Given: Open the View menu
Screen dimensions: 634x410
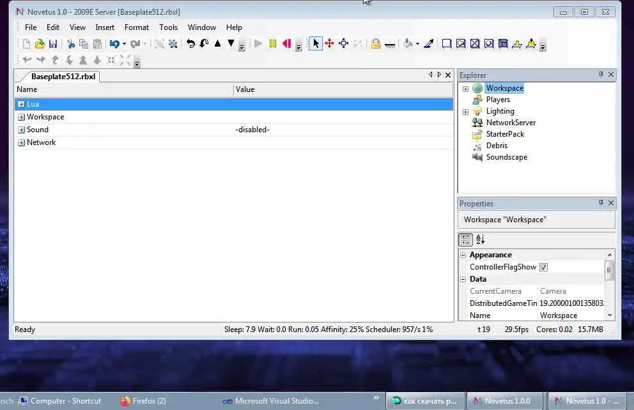Looking at the screenshot, I should [77, 27].
